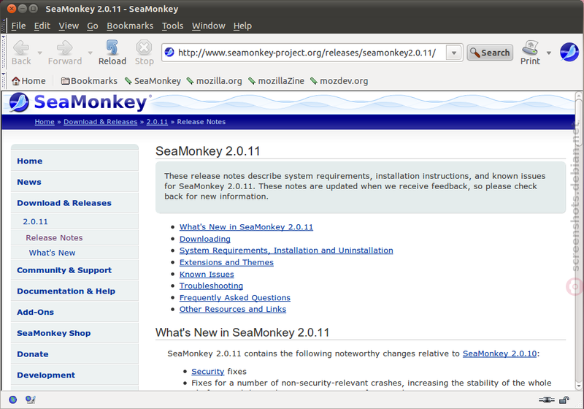Open the Forward history dropdown arrow

90,53
